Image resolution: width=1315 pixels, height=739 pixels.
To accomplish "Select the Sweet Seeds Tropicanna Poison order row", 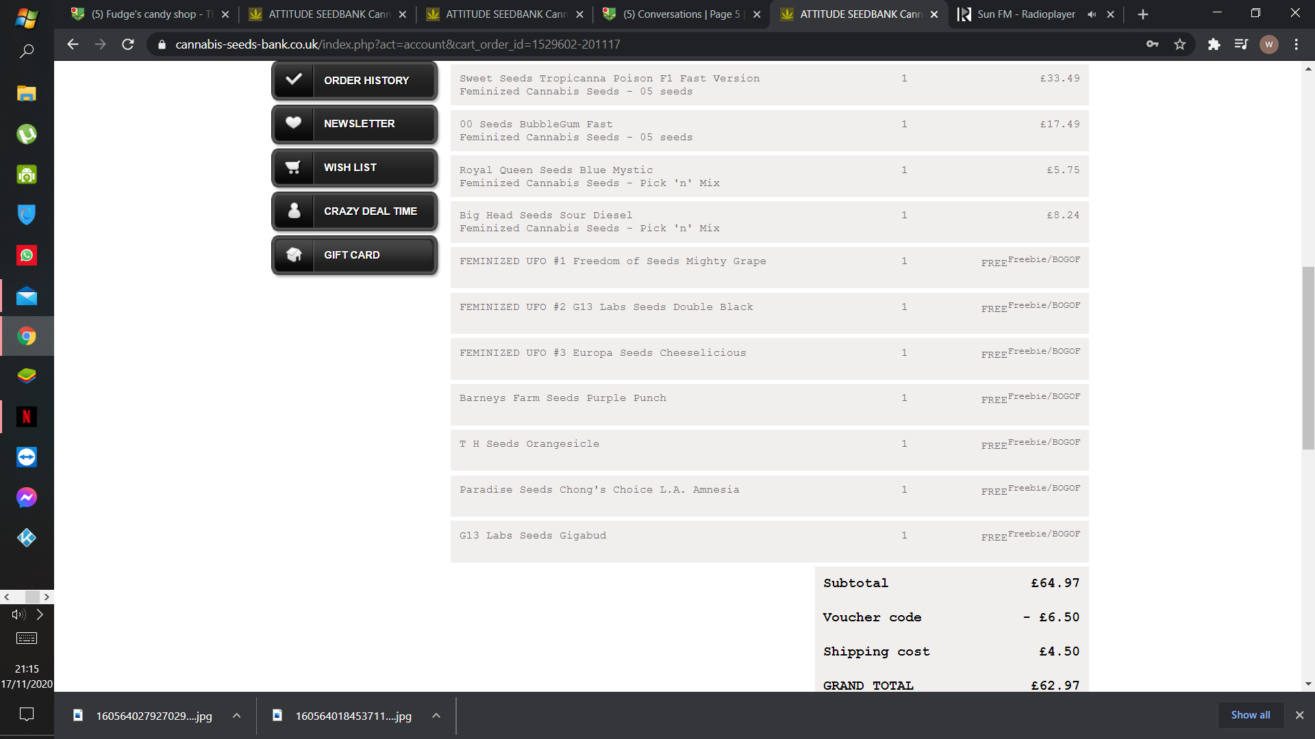I will click(769, 85).
